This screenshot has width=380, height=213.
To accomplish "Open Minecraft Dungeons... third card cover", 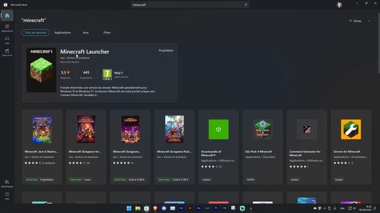I will (x=130, y=129).
